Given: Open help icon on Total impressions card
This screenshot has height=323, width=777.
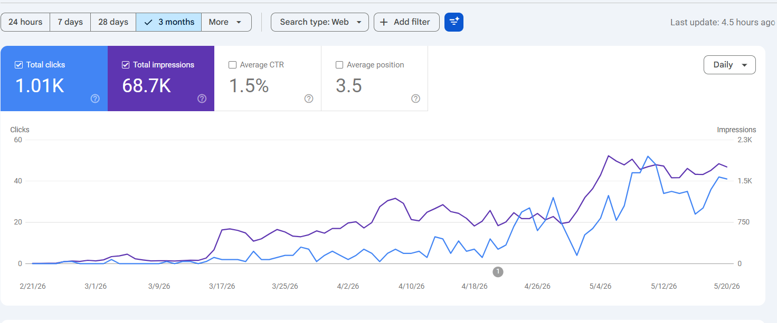Looking at the screenshot, I should [202, 99].
